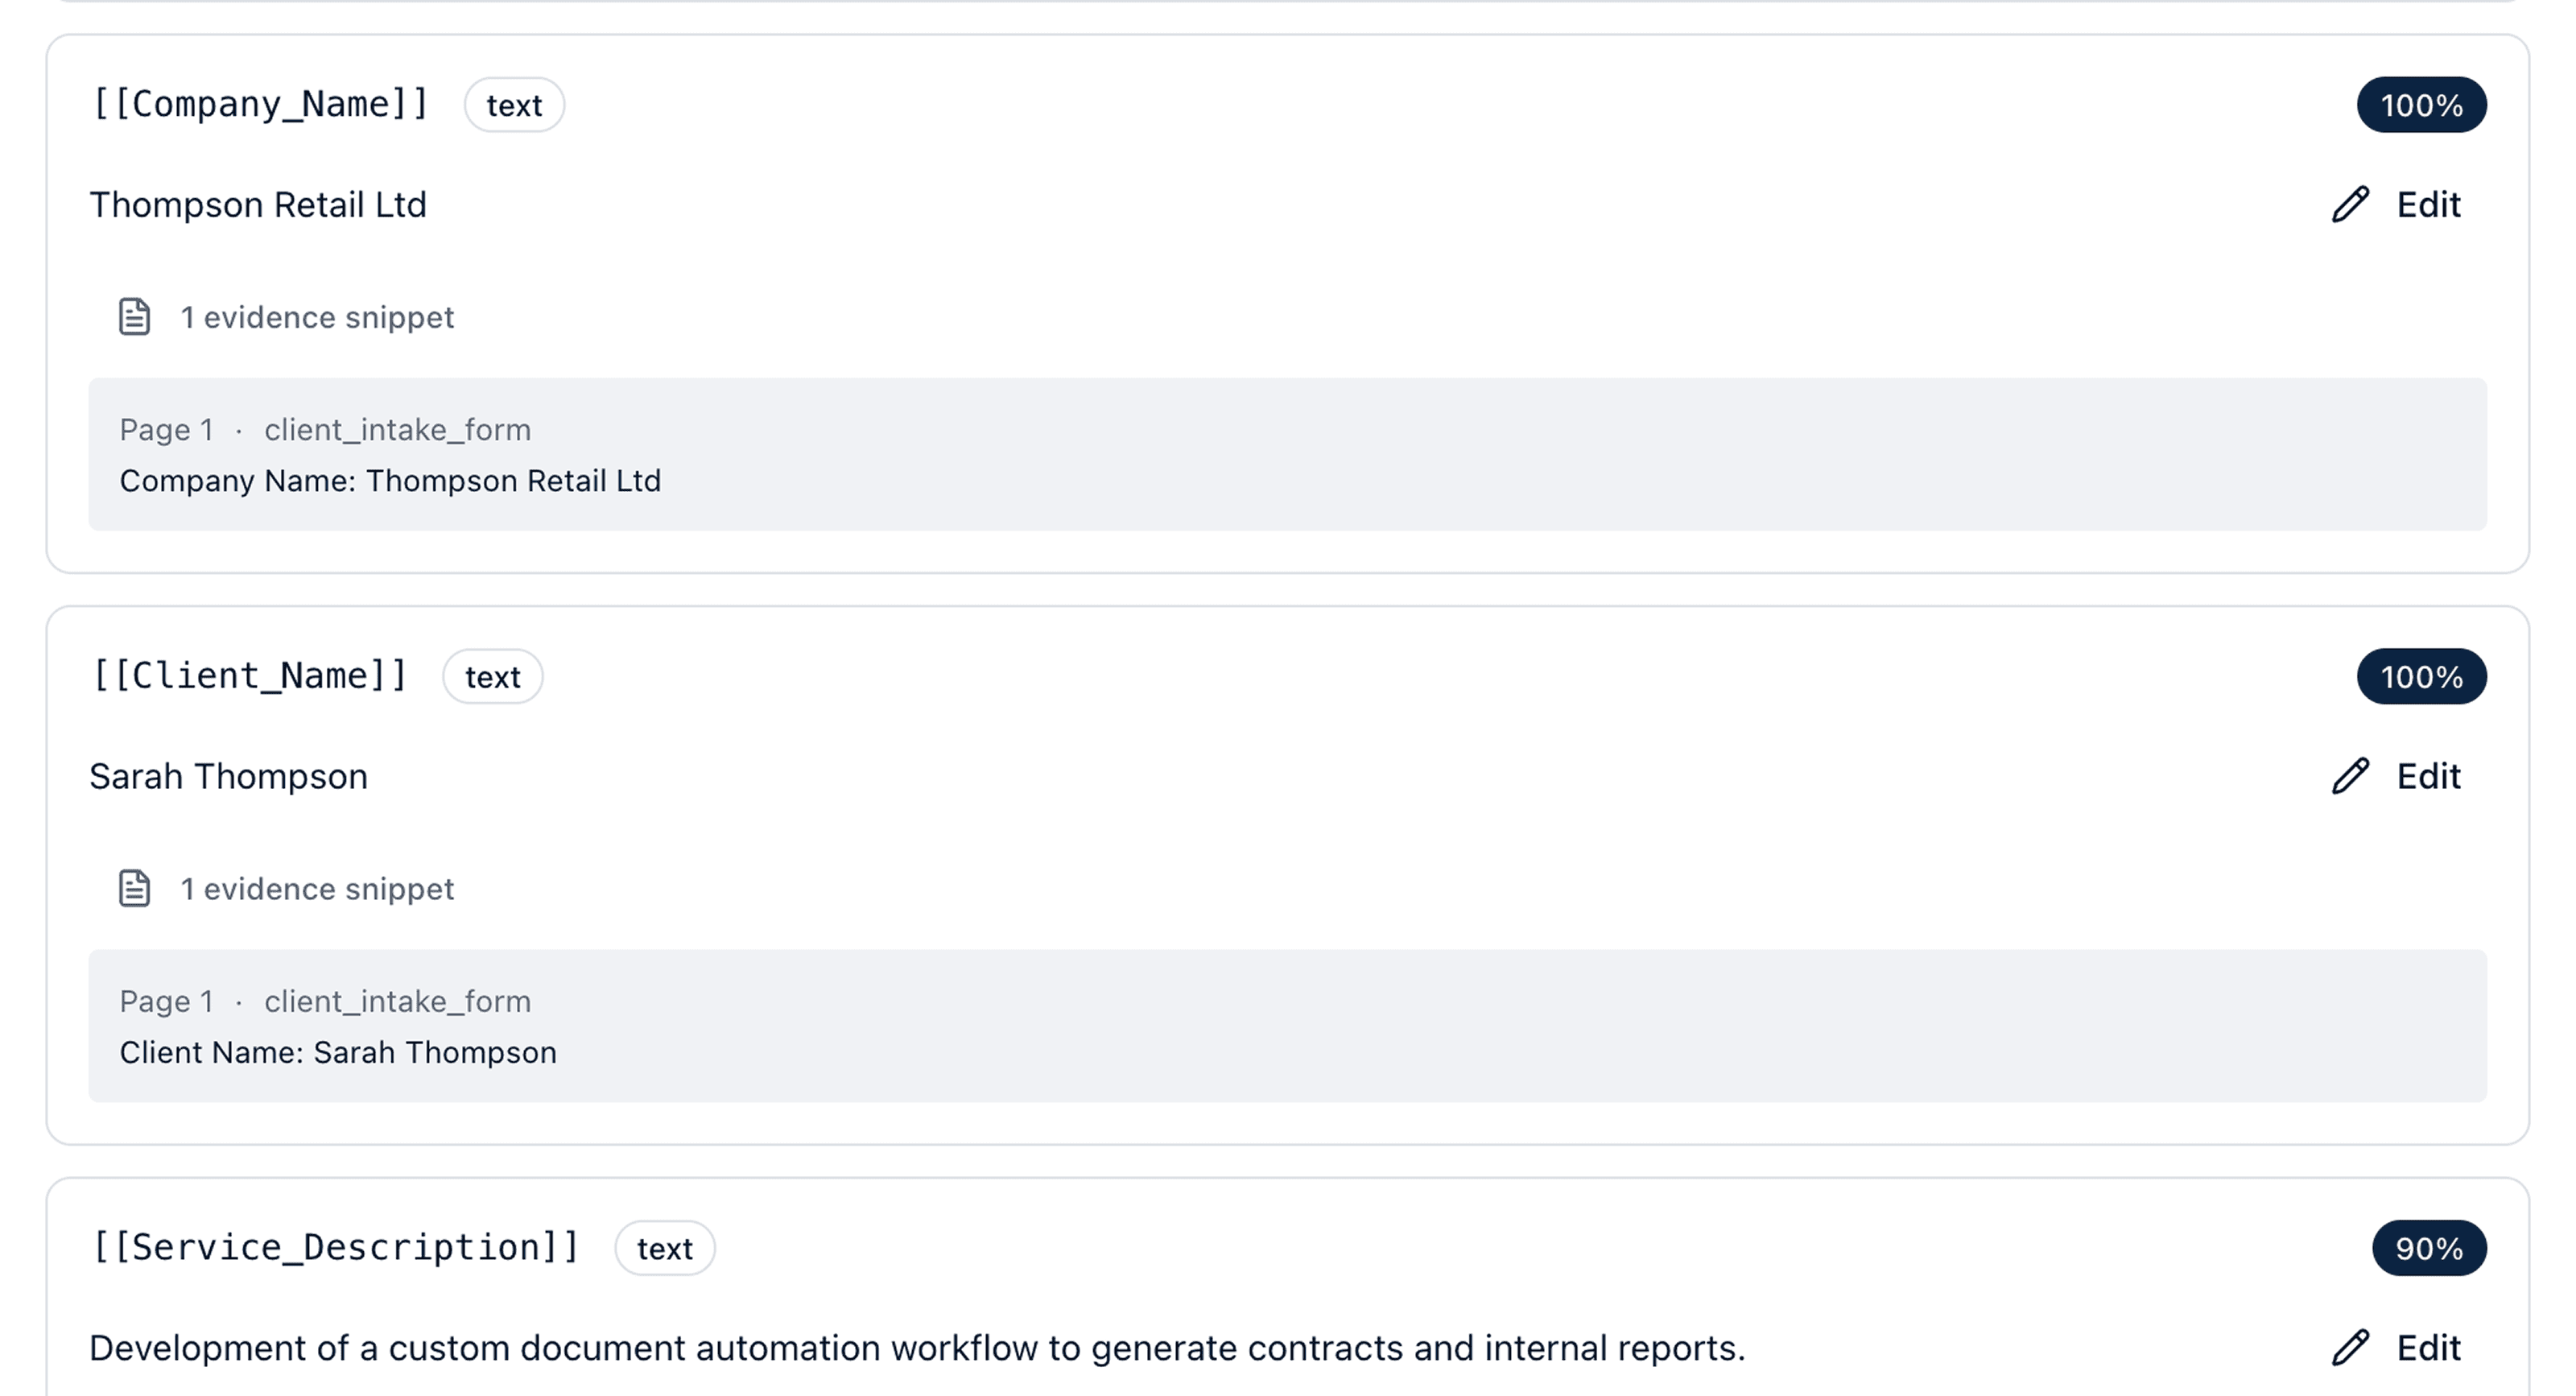Select the text type badge beside Service_Description
The width and height of the screenshot is (2576, 1396).
click(x=664, y=1247)
